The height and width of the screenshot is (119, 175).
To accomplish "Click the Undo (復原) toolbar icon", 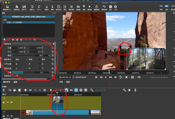I will click(x=32, y=7).
